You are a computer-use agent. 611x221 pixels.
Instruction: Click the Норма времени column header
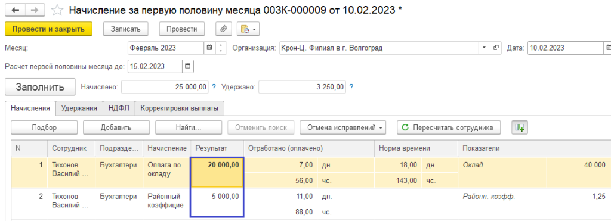coord(416,148)
